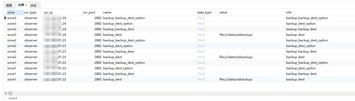The height and width of the screenshot is (101, 355).
Task: Click the value column header
Action: pyautogui.click(x=252, y=12)
